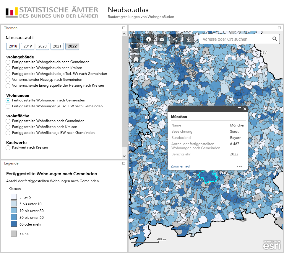
Task: Choose Kaufwert nach Kreisen option
Action: coord(8,148)
